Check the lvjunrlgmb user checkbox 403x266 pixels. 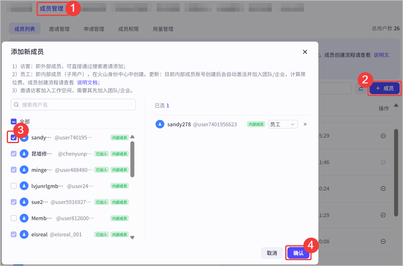point(13,186)
